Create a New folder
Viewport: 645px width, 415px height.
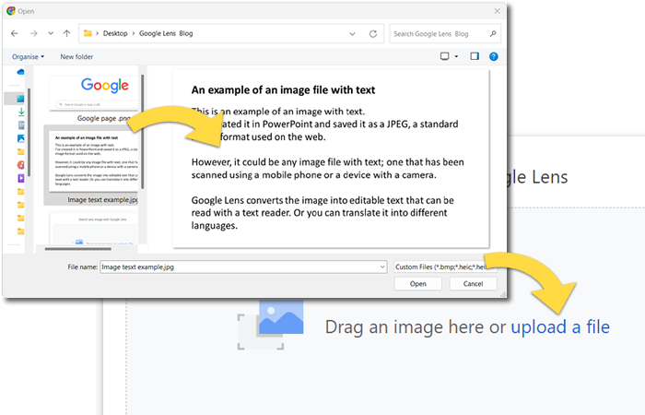pos(76,57)
